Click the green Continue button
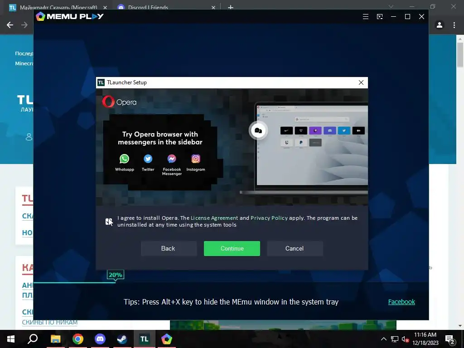Viewport: 464px width, 348px height. pyautogui.click(x=232, y=249)
